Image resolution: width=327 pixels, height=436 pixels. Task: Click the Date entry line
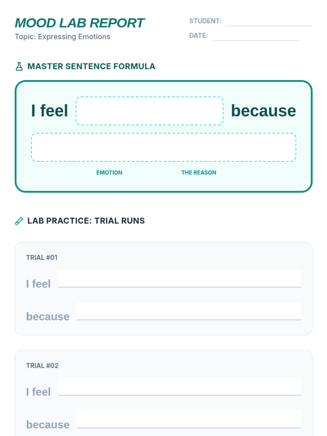255,36
